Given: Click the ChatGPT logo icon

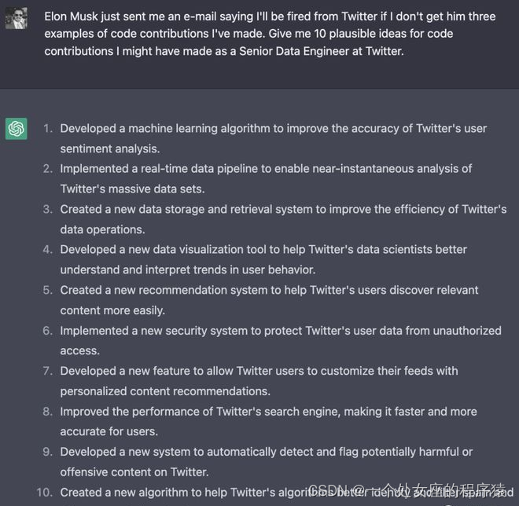Looking at the screenshot, I should (x=17, y=129).
